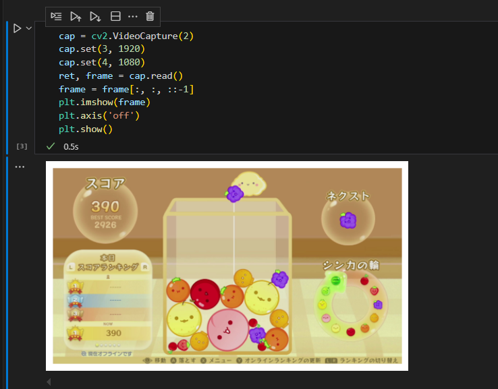This screenshot has width=498, height=389.
Task: Click the second-place blue medal row
Action: 109,300
